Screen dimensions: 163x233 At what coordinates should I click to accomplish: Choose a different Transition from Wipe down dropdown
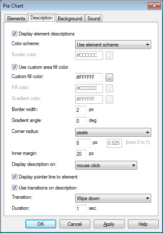(x=113, y=198)
